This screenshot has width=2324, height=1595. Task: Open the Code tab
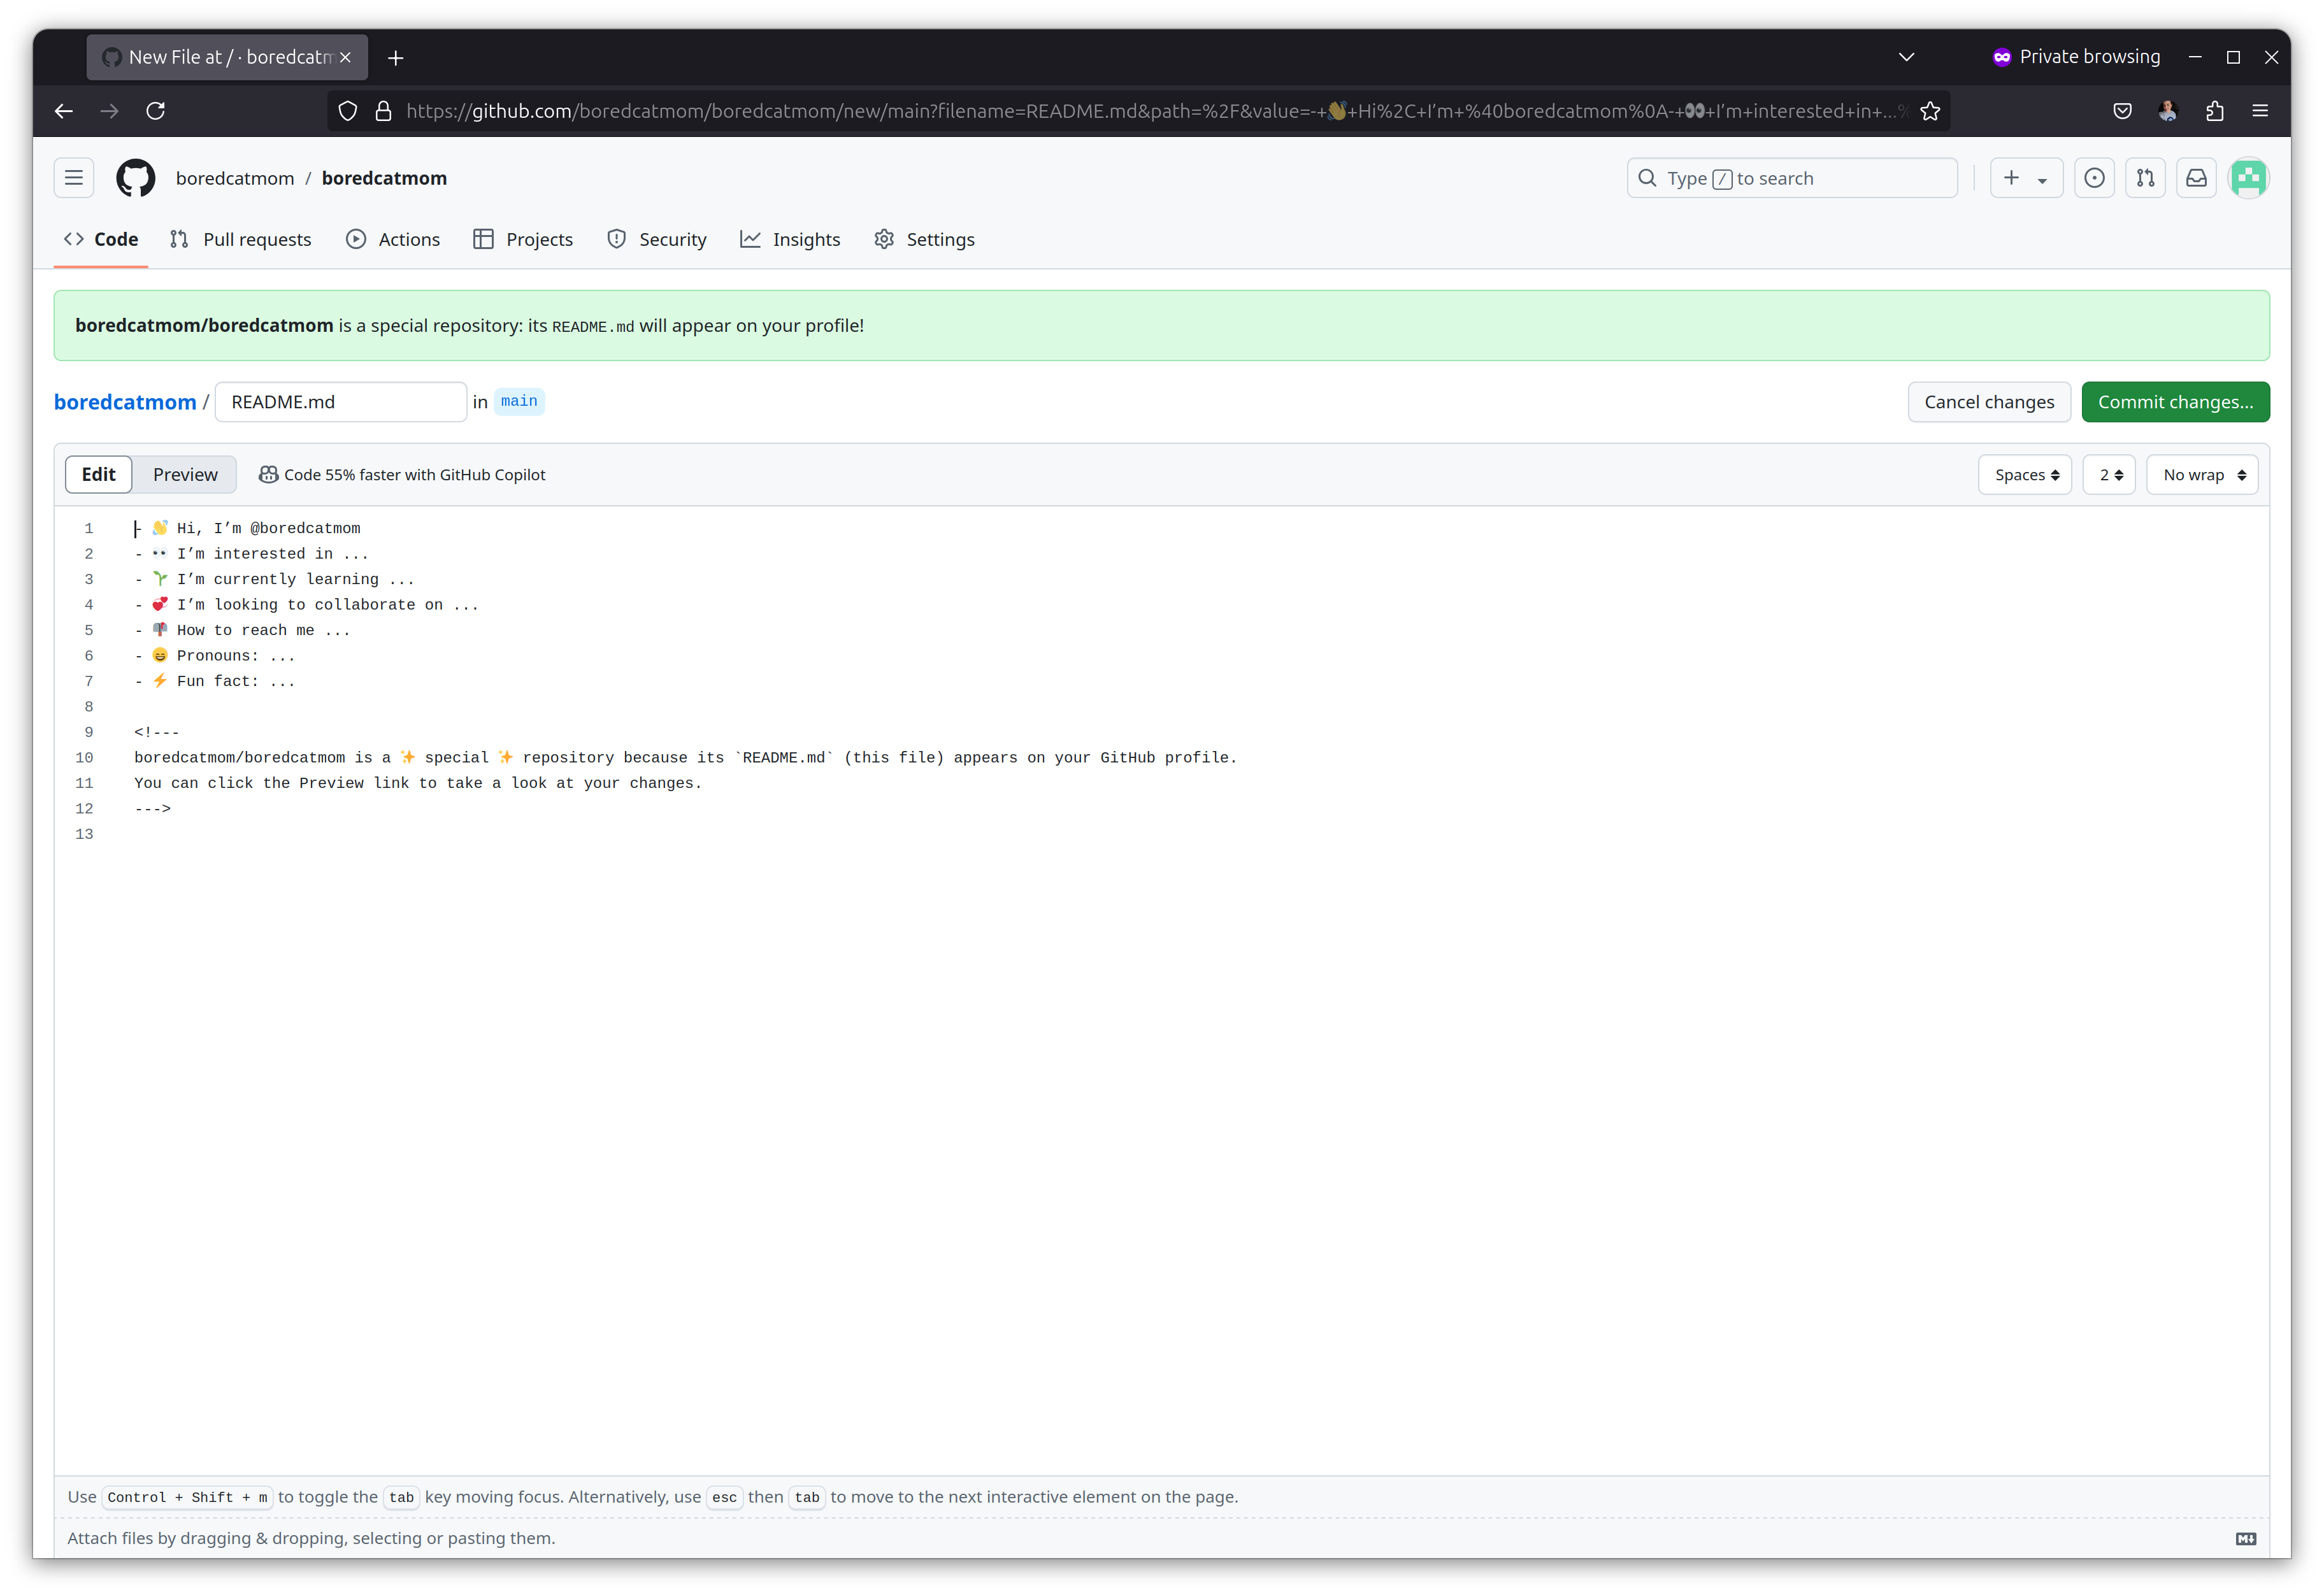tap(101, 239)
